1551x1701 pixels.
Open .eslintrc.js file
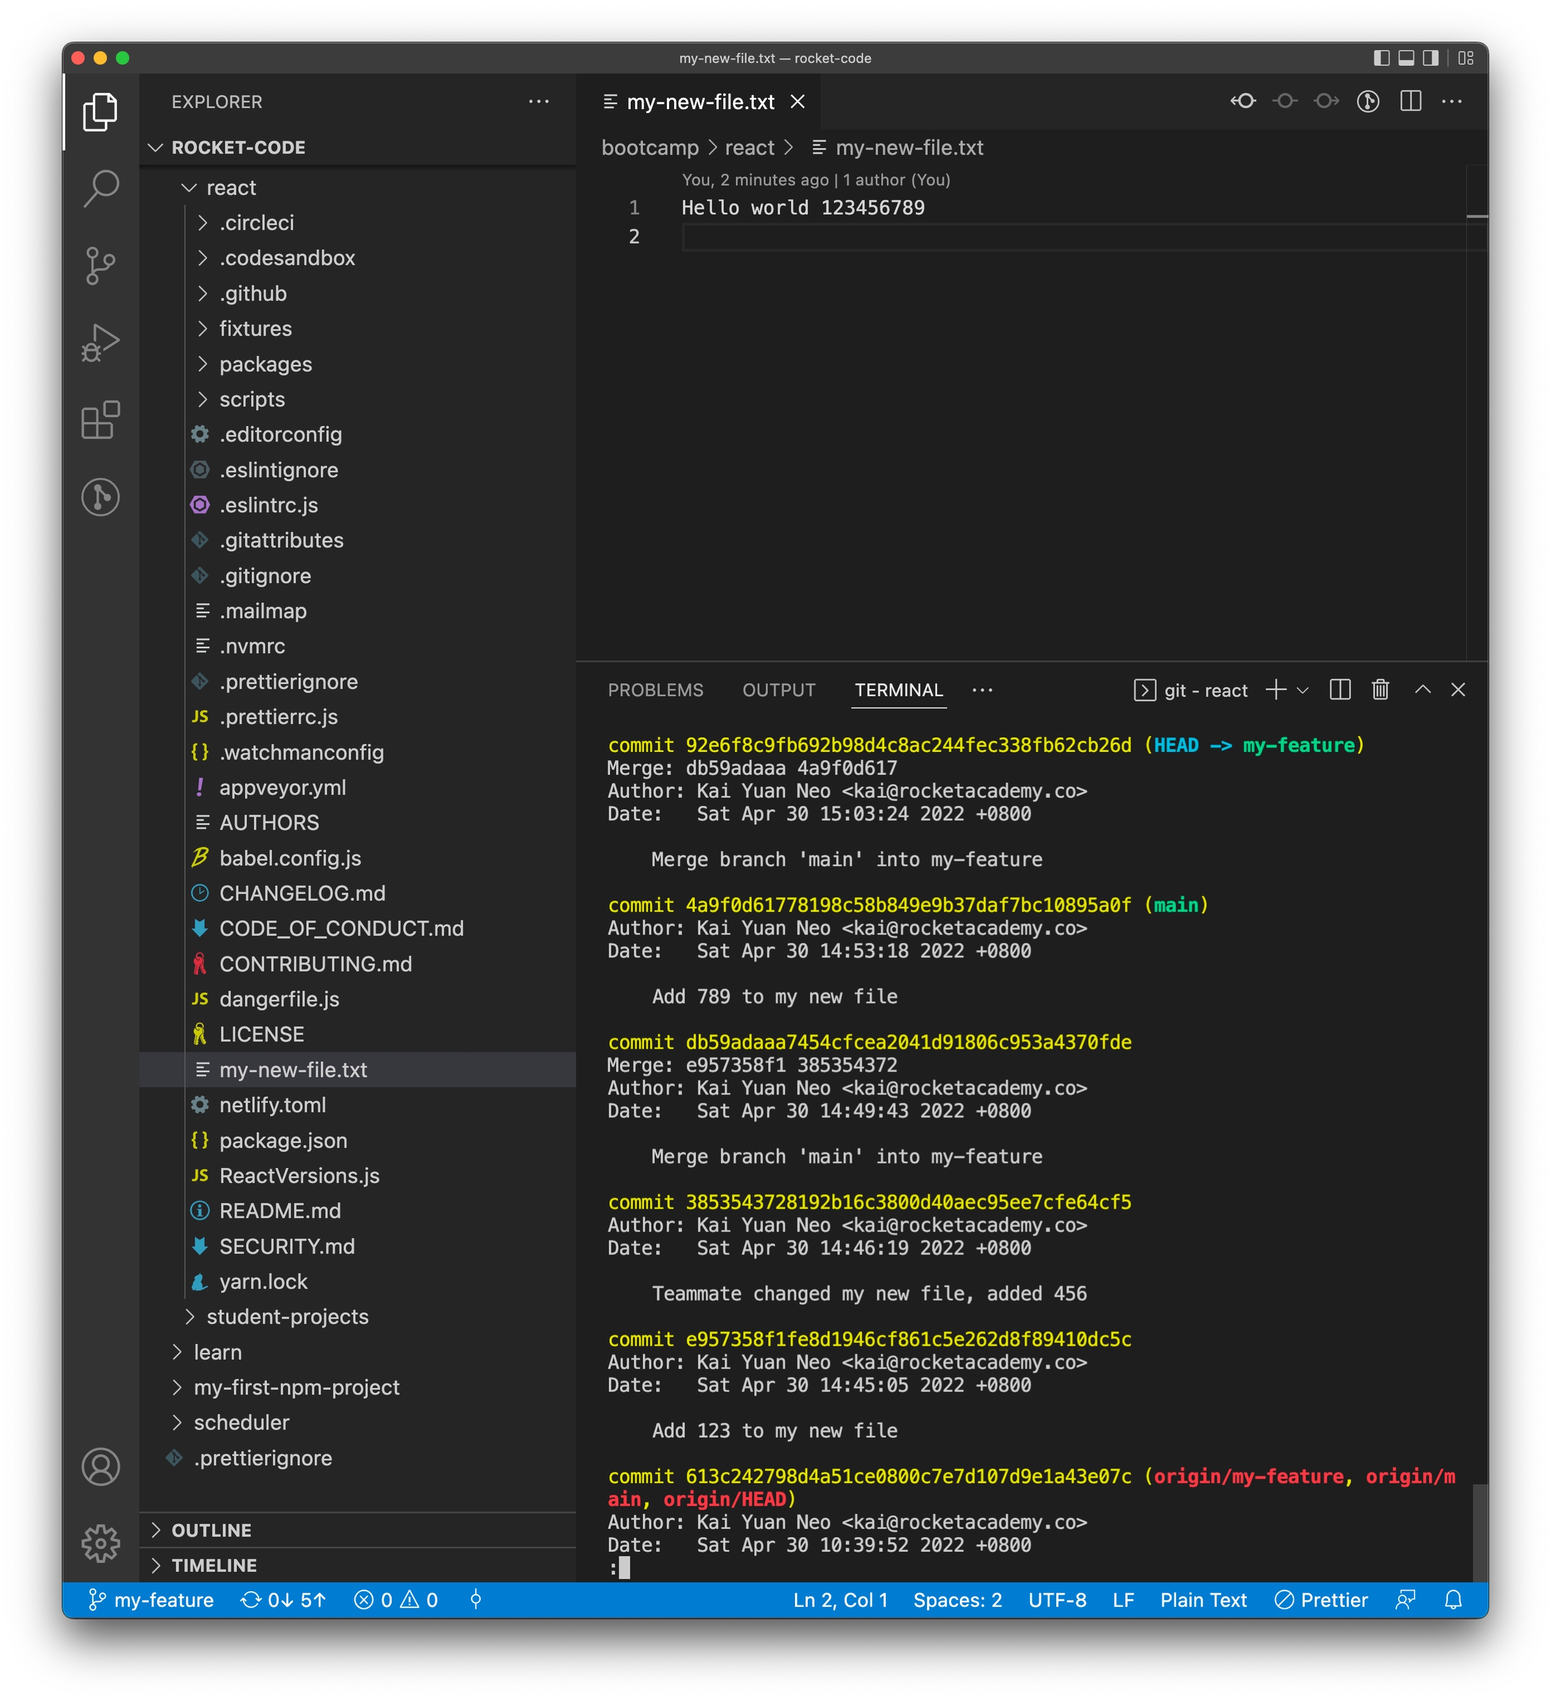(x=357, y=505)
